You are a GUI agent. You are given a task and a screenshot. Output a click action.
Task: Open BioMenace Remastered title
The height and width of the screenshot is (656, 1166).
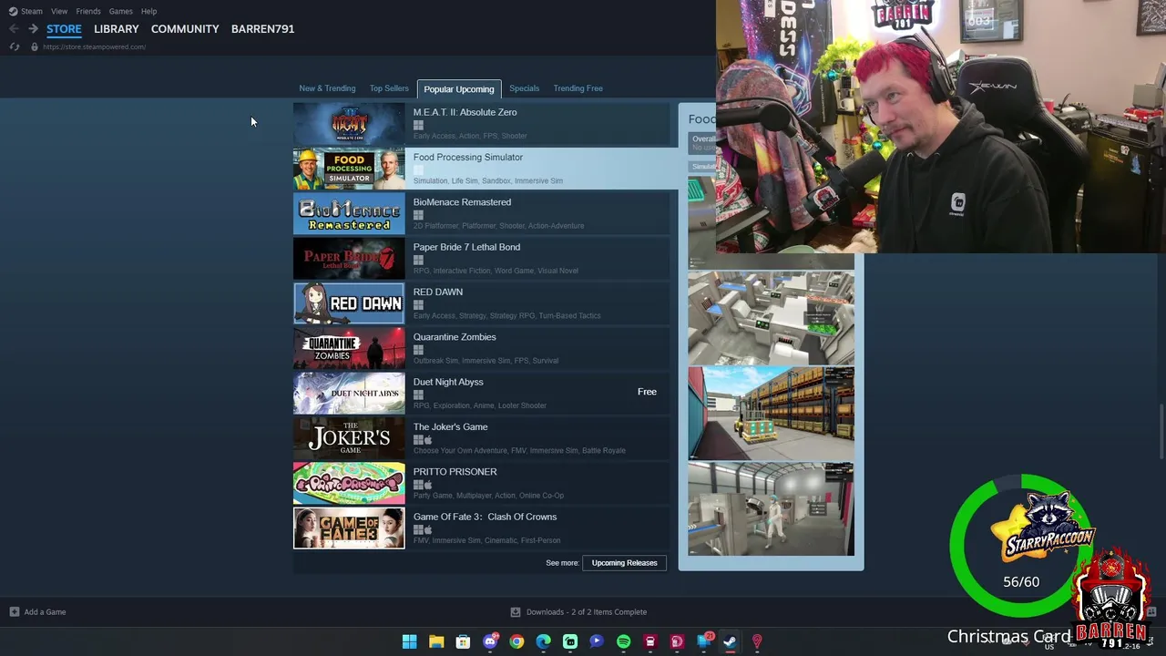[462, 202]
